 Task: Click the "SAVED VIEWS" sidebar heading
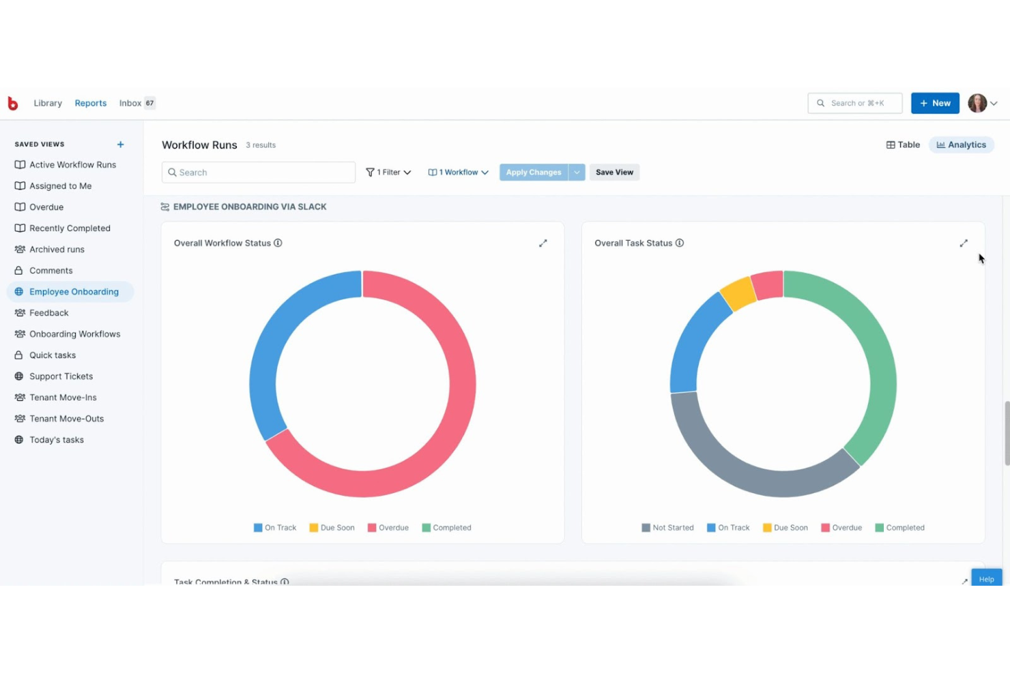pyautogui.click(x=40, y=145)
